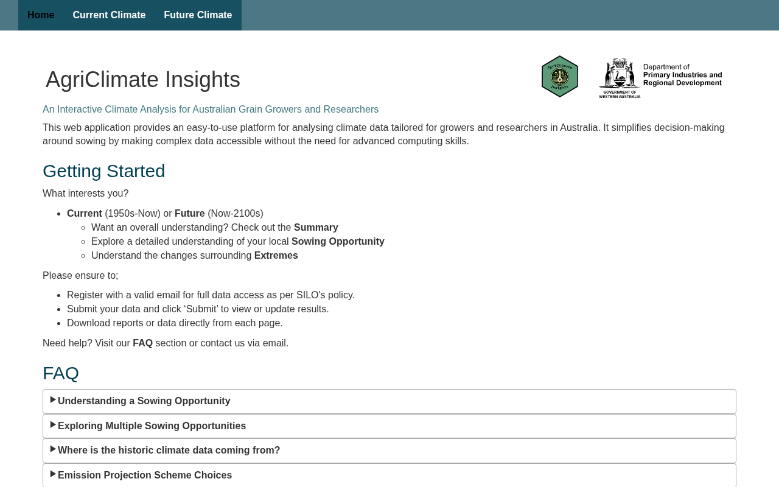Image resolution: width=779 pixels, height=487 pixels.
Task: Click the Getting Started heading
Action: [x=104, y=171]
